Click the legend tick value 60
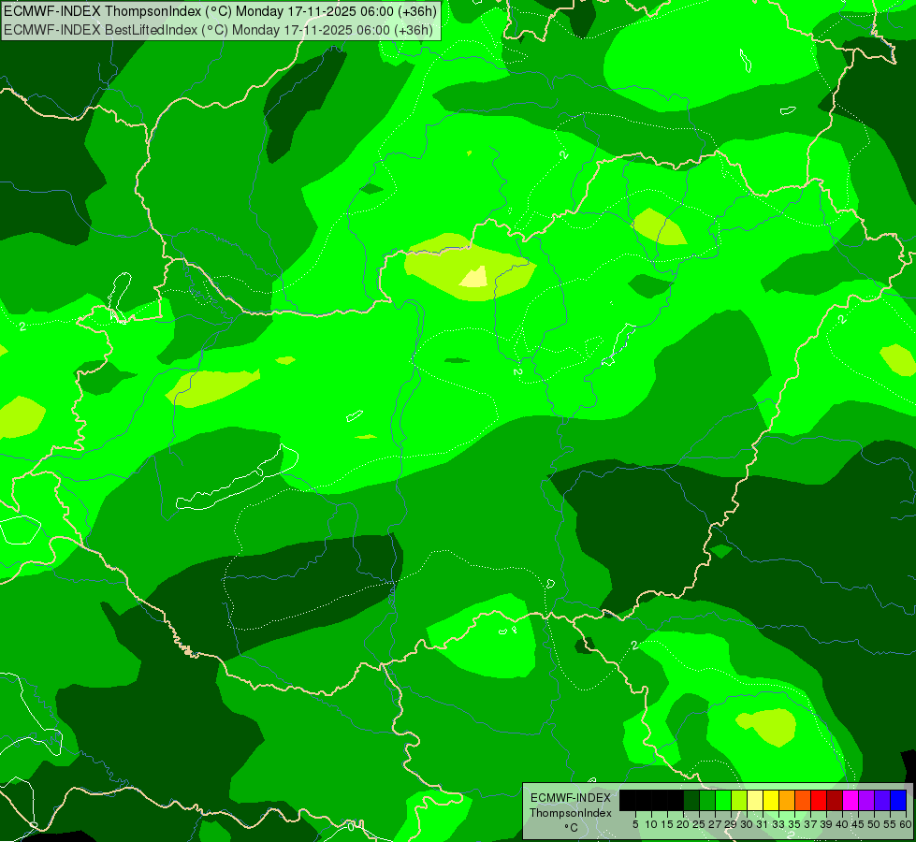 [x=905, y=824]
